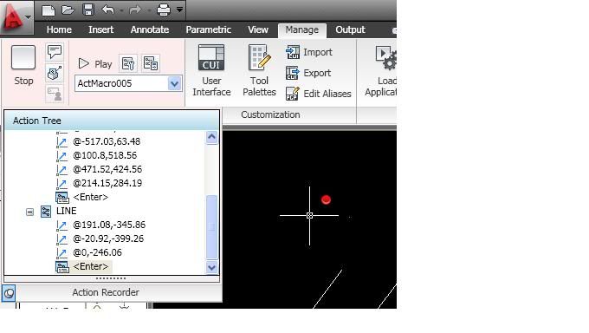Click the Export CUI icon
The height and width of the screenshot is (333, 589).
(292, 73)
